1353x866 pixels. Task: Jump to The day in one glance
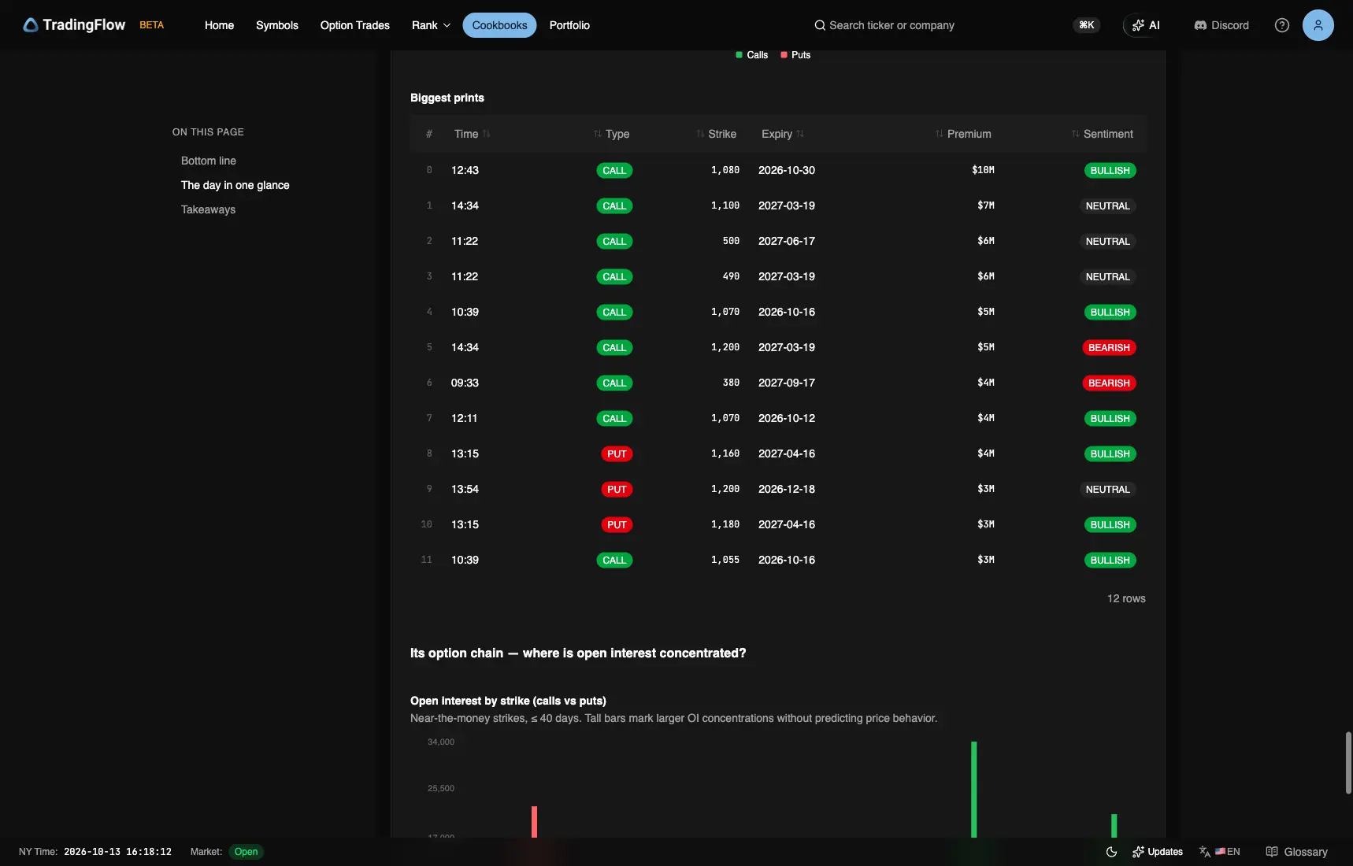tap(235, 185)
